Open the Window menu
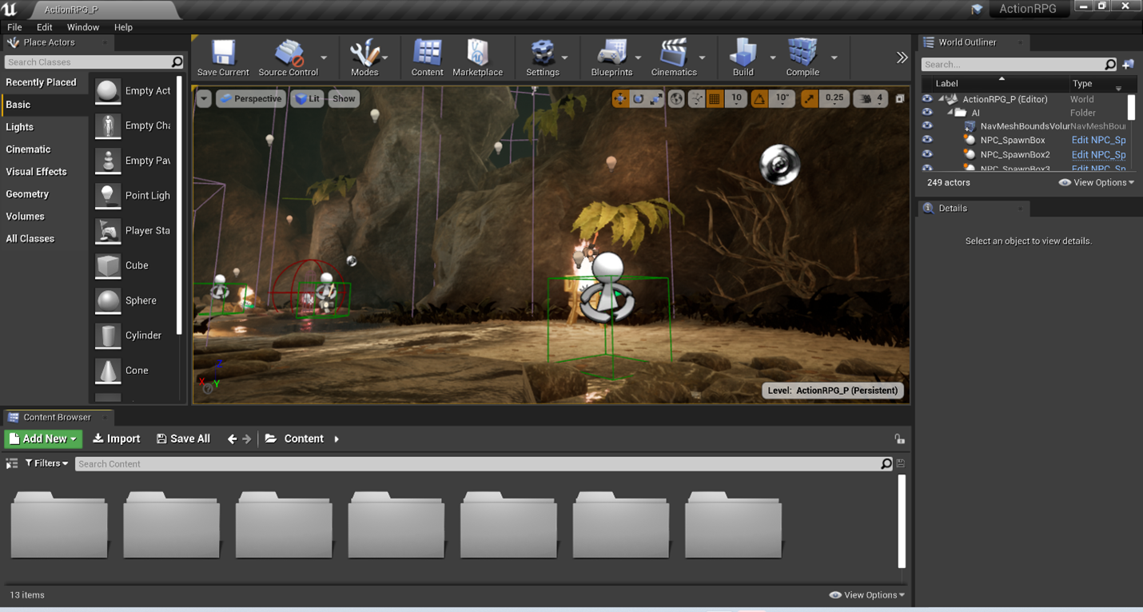Screen dimensions: 1143x612 point(83,27)
